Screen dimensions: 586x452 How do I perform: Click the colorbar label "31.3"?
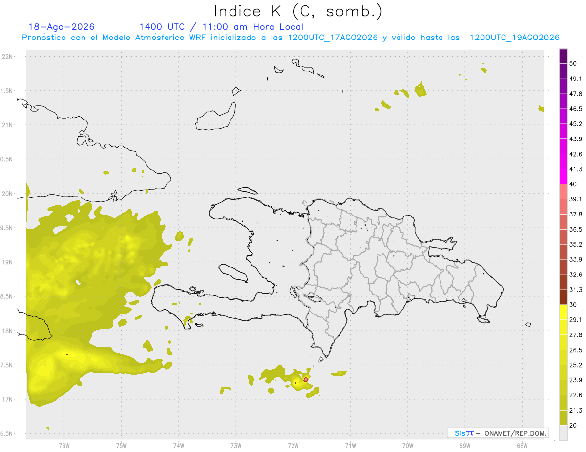576,290
